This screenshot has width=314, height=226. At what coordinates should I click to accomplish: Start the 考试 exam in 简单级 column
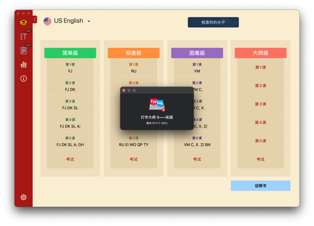click(x=70, y=159)
